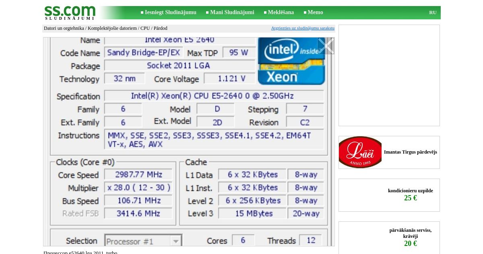Select the Pārdod breadcrumb link

pos(160,28)
